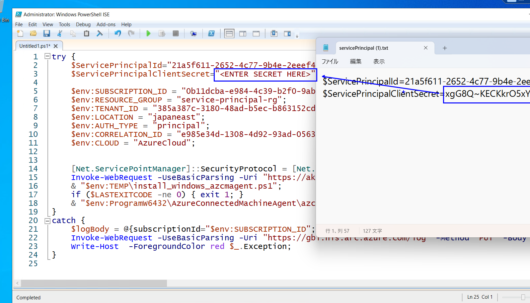Click the New script icon
The height and width of the screenshot is (303, 530).
pos(20,33)
